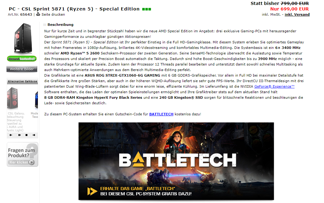Click the next arrow in case carousel
The height and width of the screenshot is (203, 324).
coord(34,135)
